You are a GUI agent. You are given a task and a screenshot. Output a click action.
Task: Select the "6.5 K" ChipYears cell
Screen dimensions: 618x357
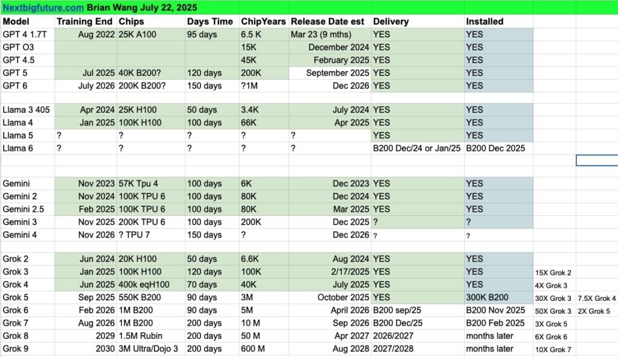(x=264, y=34)
